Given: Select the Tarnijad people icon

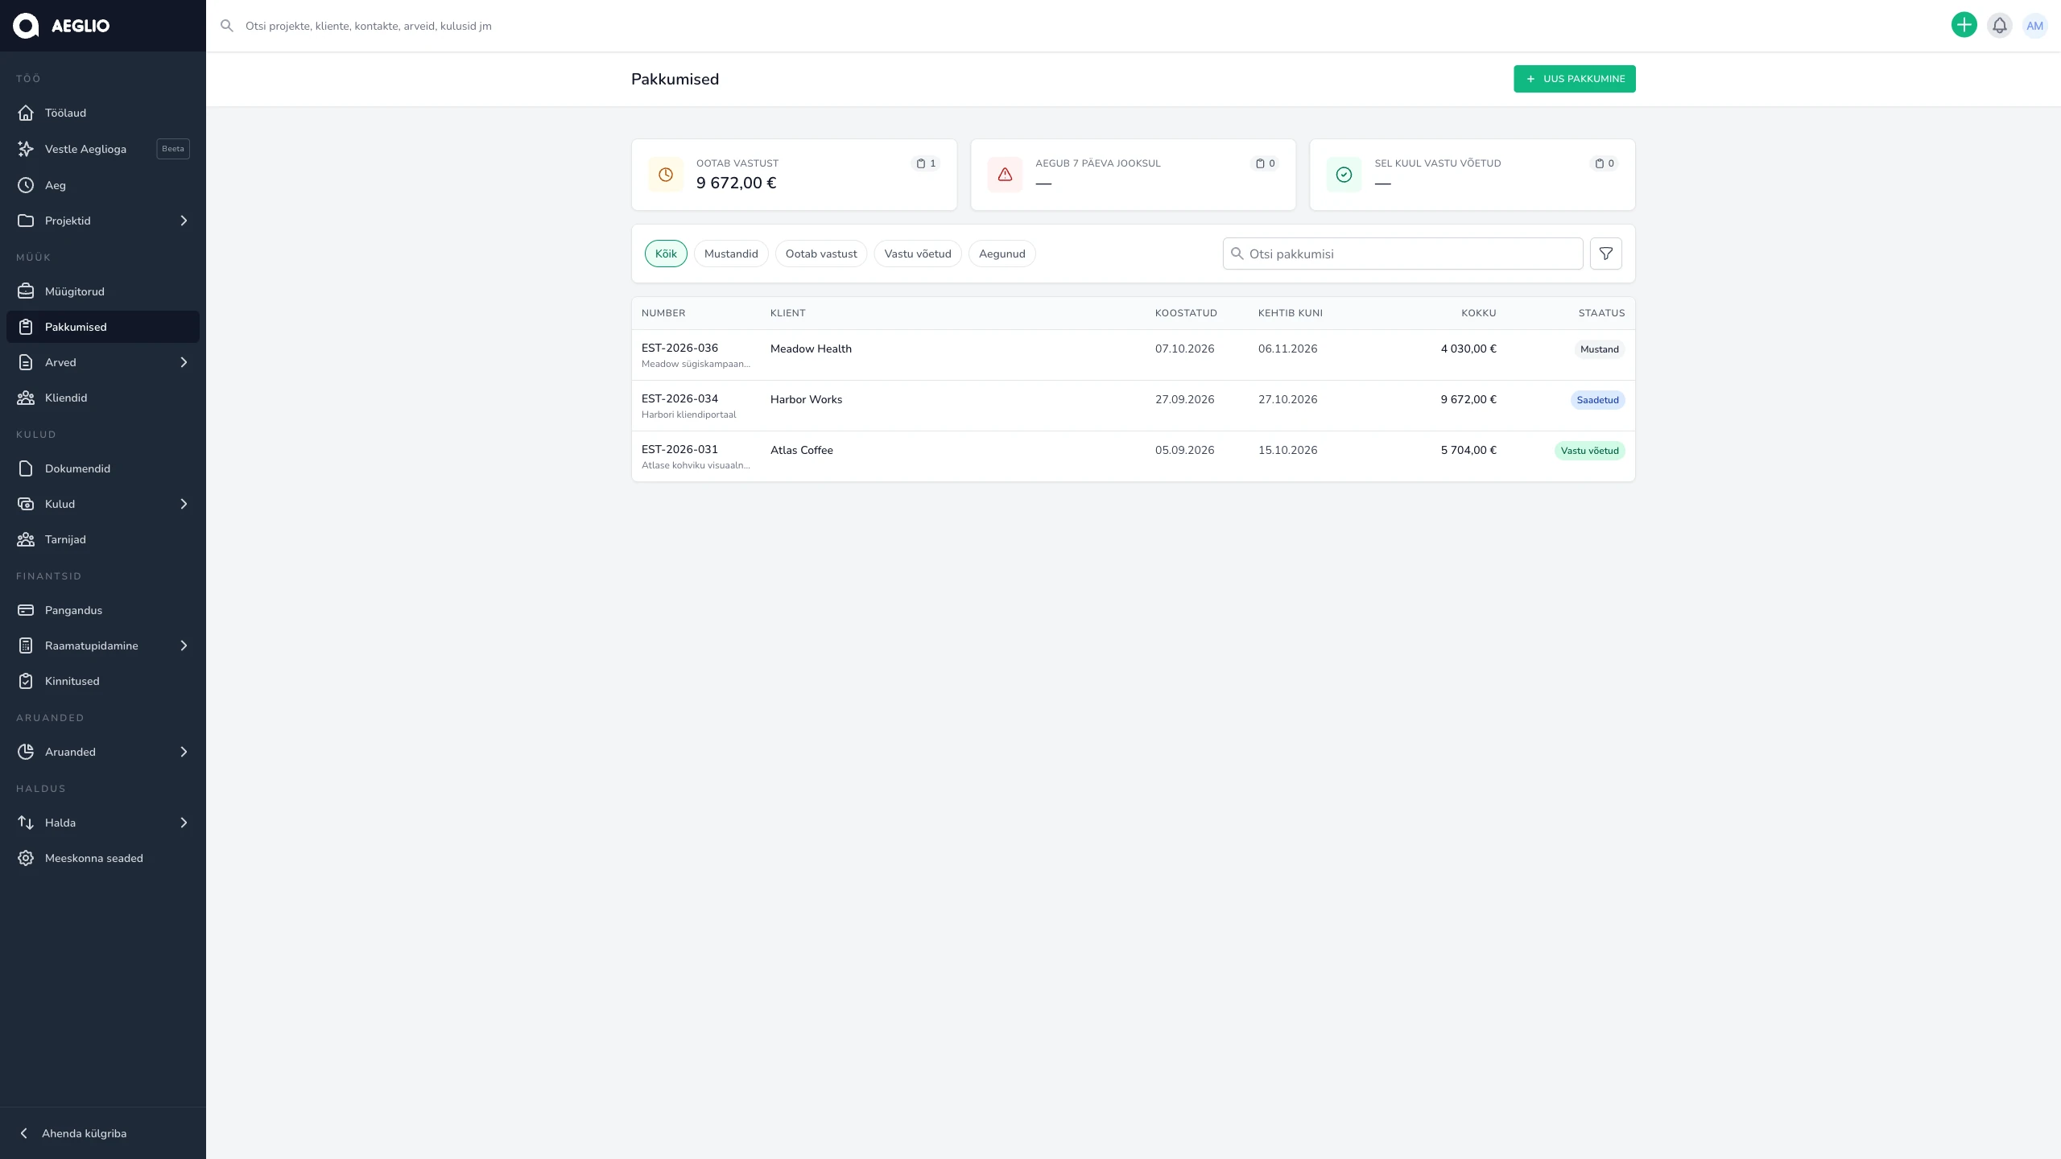Looking at the screenshot, I should click(x=26, y=539).
